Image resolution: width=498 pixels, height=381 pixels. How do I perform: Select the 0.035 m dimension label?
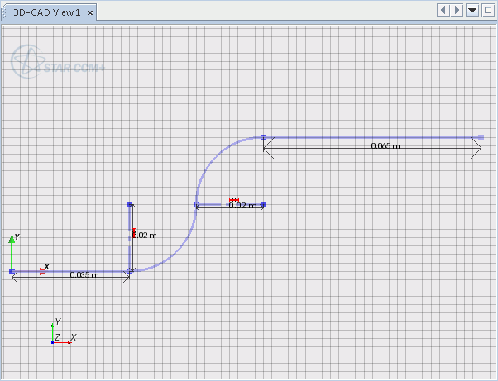(x=84, y=275)
